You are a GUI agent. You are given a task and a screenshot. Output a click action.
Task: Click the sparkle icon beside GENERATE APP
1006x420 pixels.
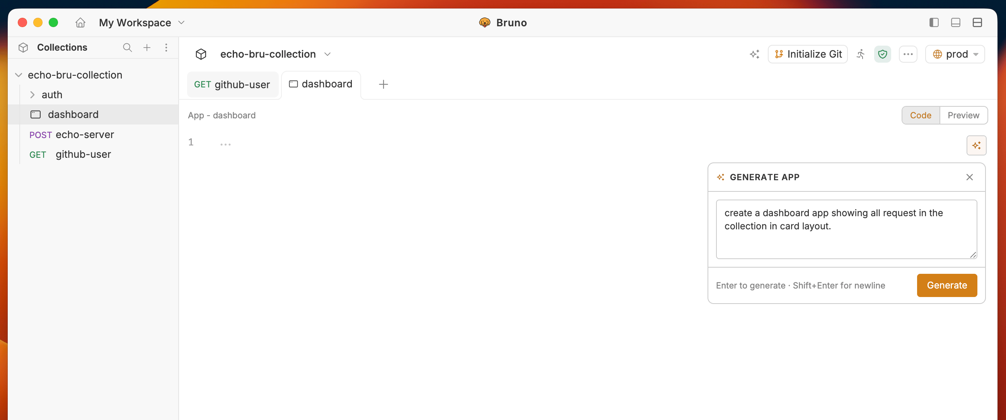coord(721,178)
